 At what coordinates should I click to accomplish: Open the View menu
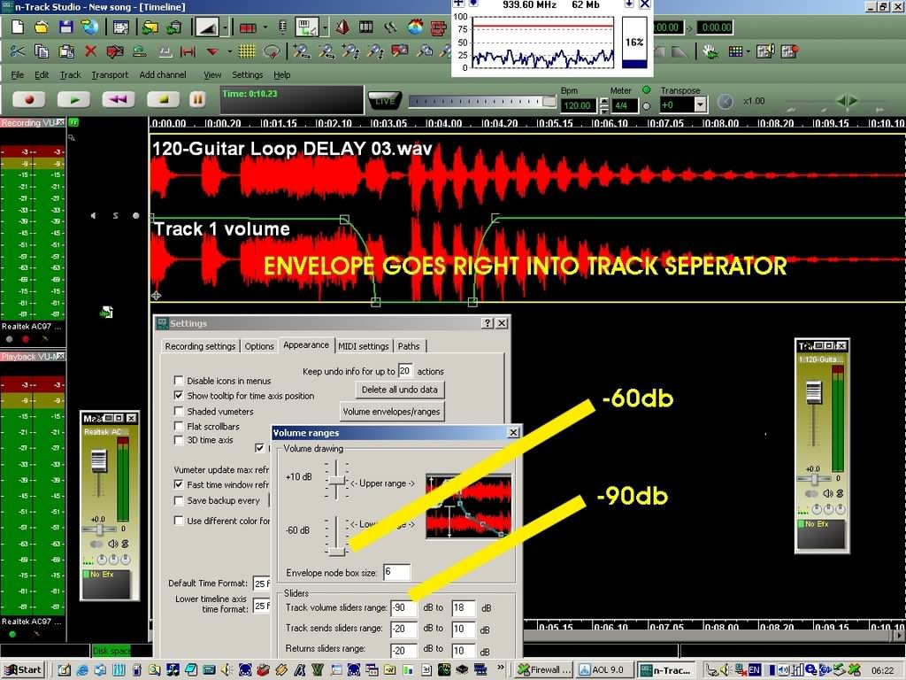(212, 74)
